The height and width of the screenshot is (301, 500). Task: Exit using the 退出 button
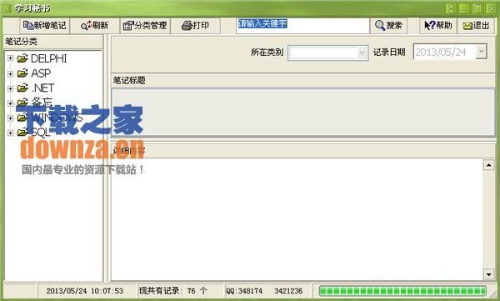click(x=476, y=26)
